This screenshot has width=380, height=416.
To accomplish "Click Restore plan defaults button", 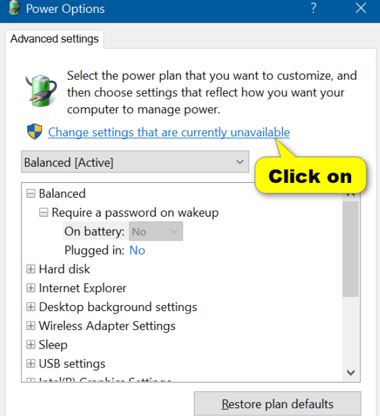I will [x=277, y=404].
